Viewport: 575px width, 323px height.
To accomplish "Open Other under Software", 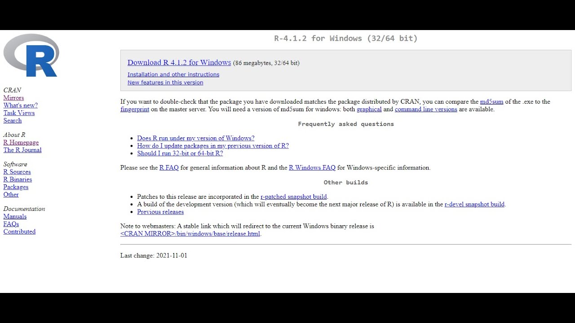I will pyautogui.click(x=11, y=195).
